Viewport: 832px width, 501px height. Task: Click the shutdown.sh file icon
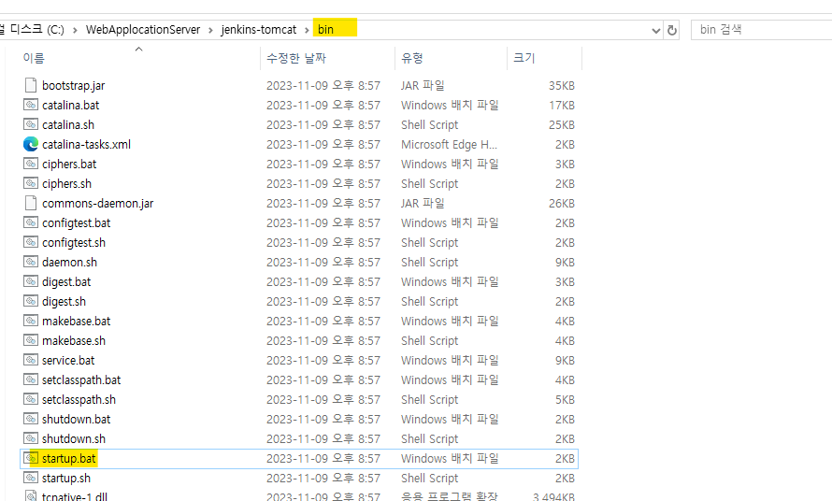[x=31, y=438]
